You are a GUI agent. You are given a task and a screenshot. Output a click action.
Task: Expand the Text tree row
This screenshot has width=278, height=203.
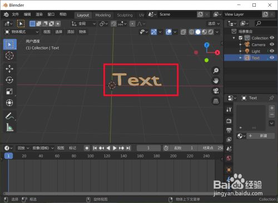pos(240,58)
